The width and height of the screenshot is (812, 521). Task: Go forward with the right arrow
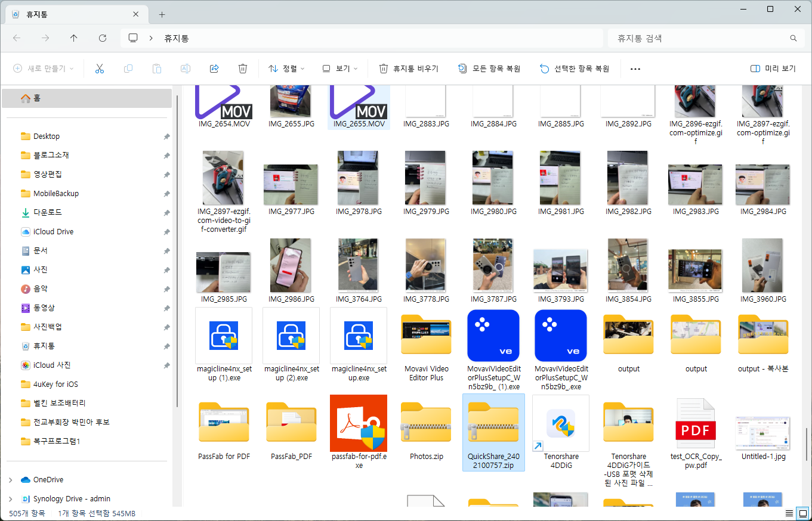(x=45, y=38)
